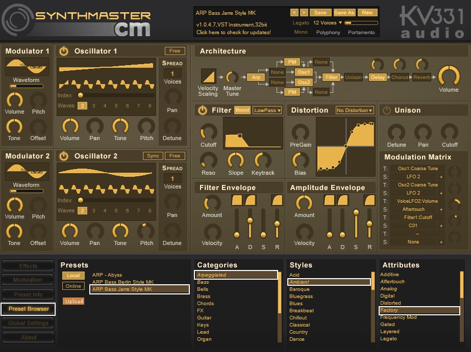
Task: Click the Osc2 block in Architecture
Action: pyautogui.click(x=304, y=82)
